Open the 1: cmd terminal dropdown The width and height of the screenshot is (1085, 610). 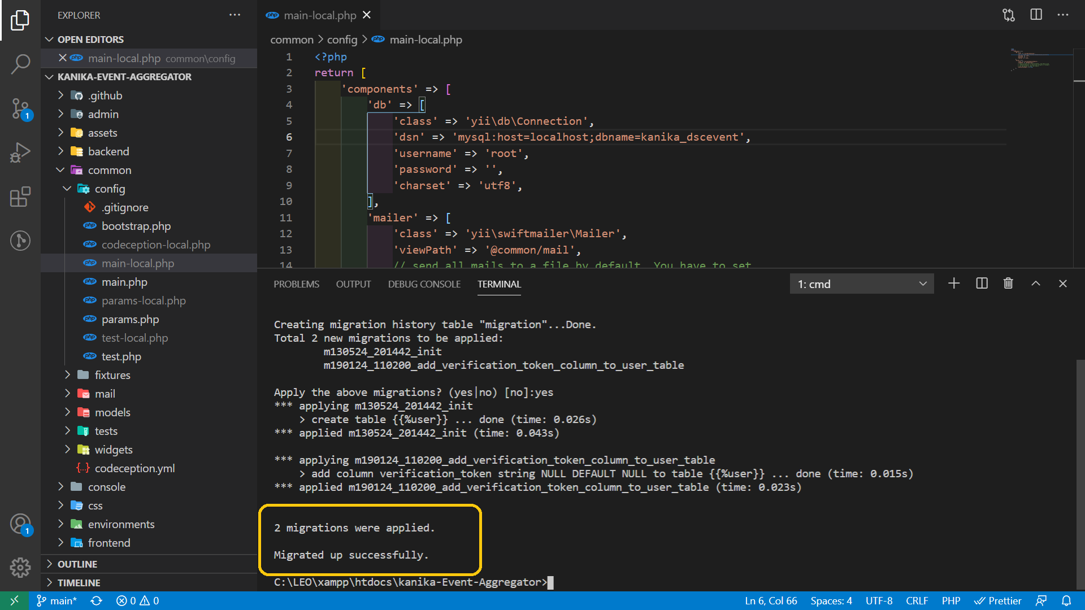(862, 284)
